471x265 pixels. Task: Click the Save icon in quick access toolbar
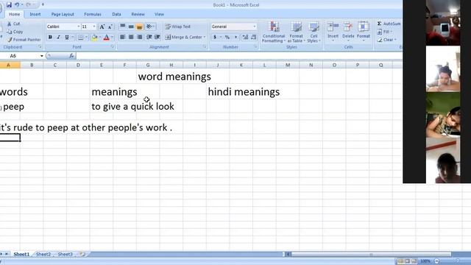9,5
